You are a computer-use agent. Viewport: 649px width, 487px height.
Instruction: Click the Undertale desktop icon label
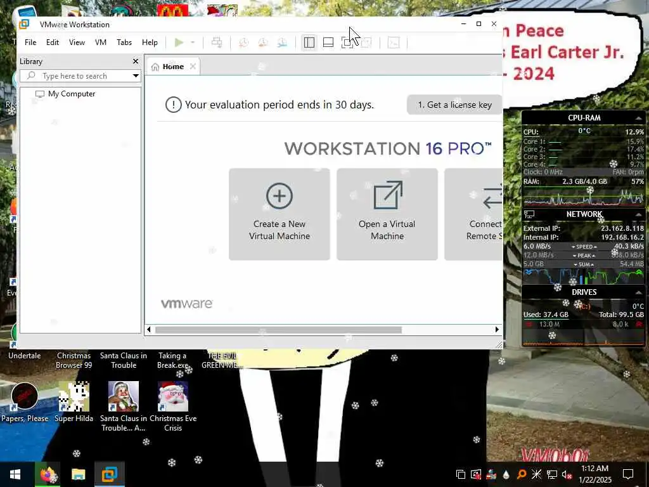25,356
